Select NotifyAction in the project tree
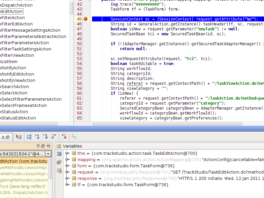 click(13, 68)
